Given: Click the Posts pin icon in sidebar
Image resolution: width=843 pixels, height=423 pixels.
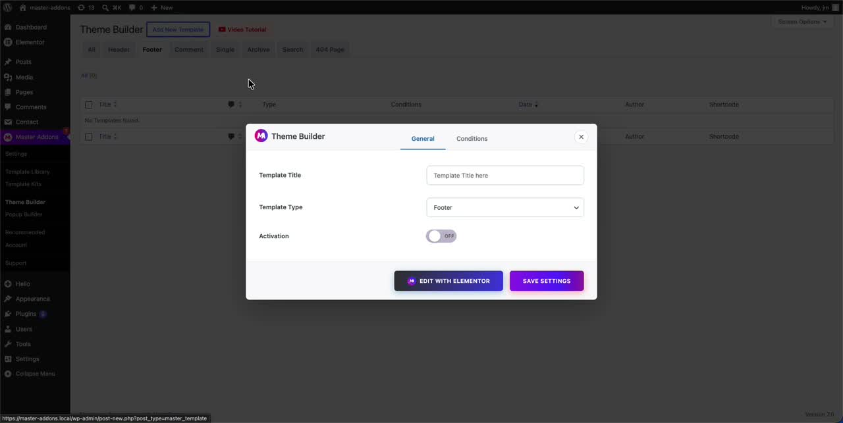Looking at the screenshot, I should [8, 62].
